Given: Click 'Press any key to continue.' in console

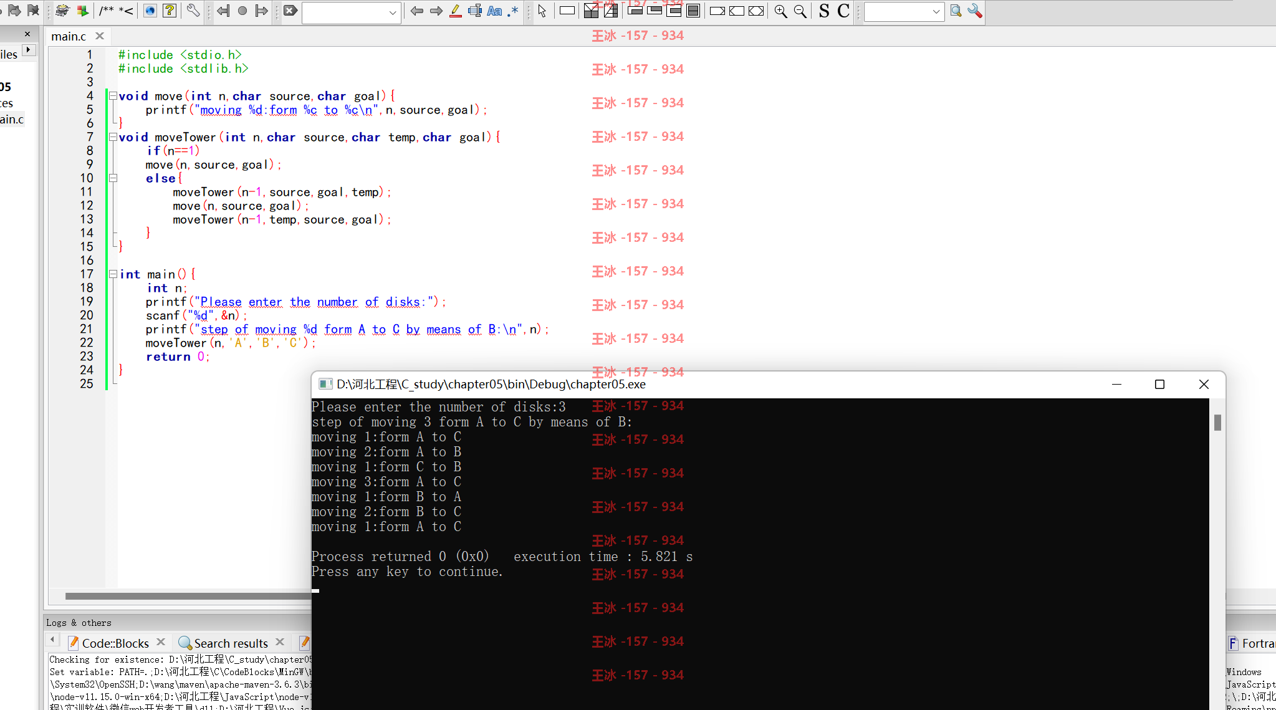Looking at the screenshot, I should click(x=407, y=572).
